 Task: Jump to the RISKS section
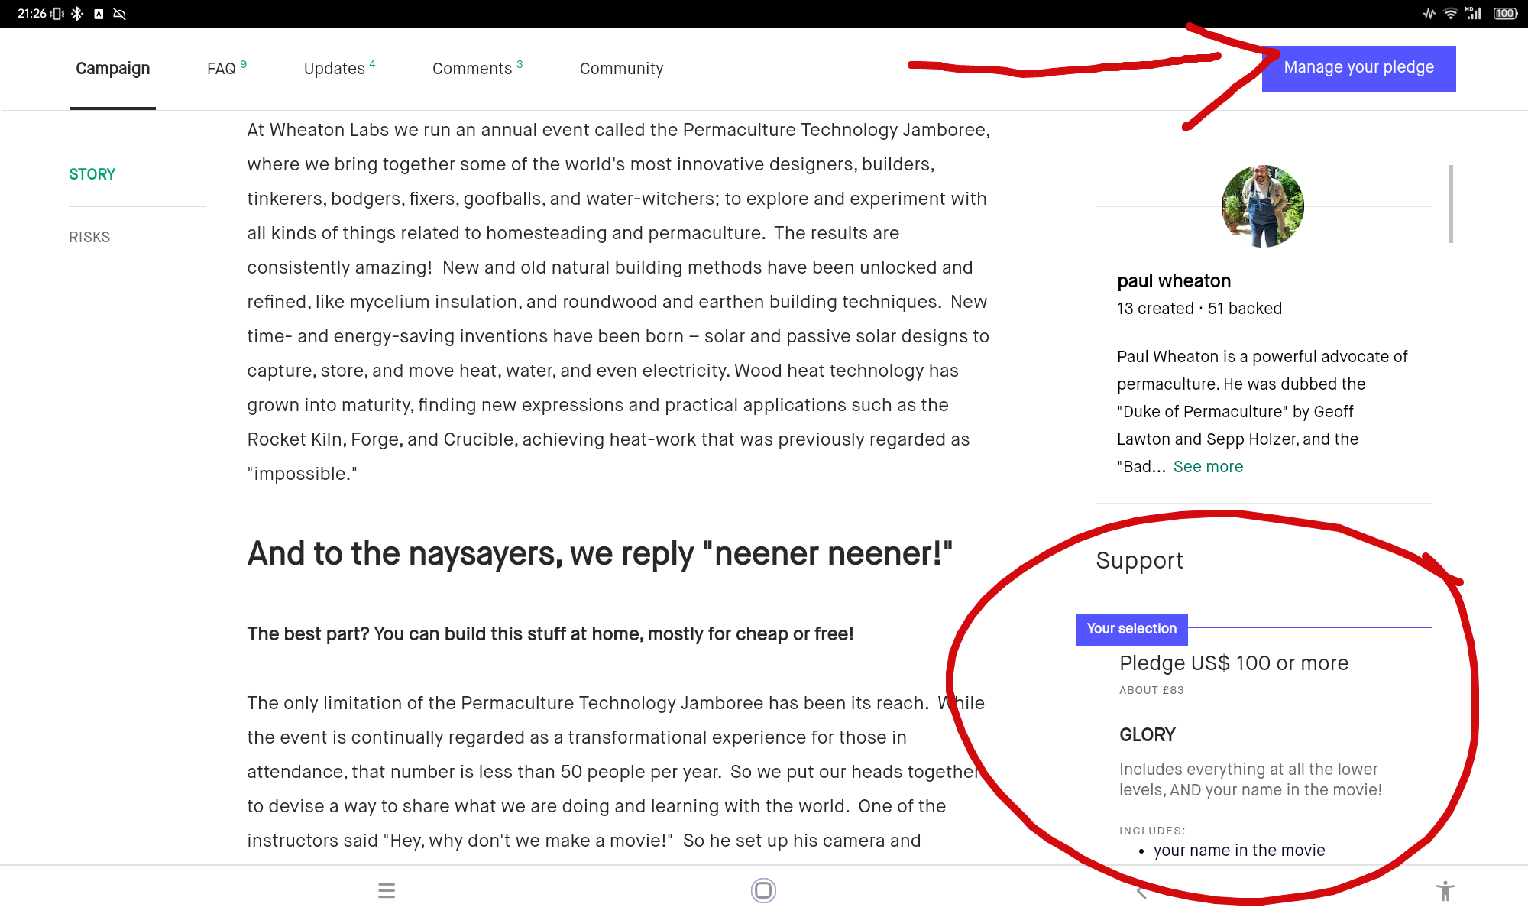89,238
